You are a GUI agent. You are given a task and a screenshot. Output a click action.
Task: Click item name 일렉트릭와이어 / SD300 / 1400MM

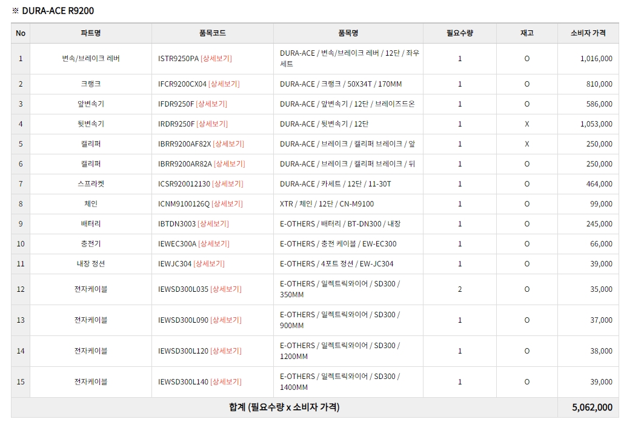[340, 382]
